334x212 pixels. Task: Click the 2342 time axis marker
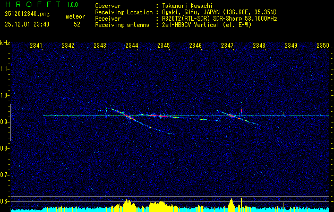[x=68, y=45]
